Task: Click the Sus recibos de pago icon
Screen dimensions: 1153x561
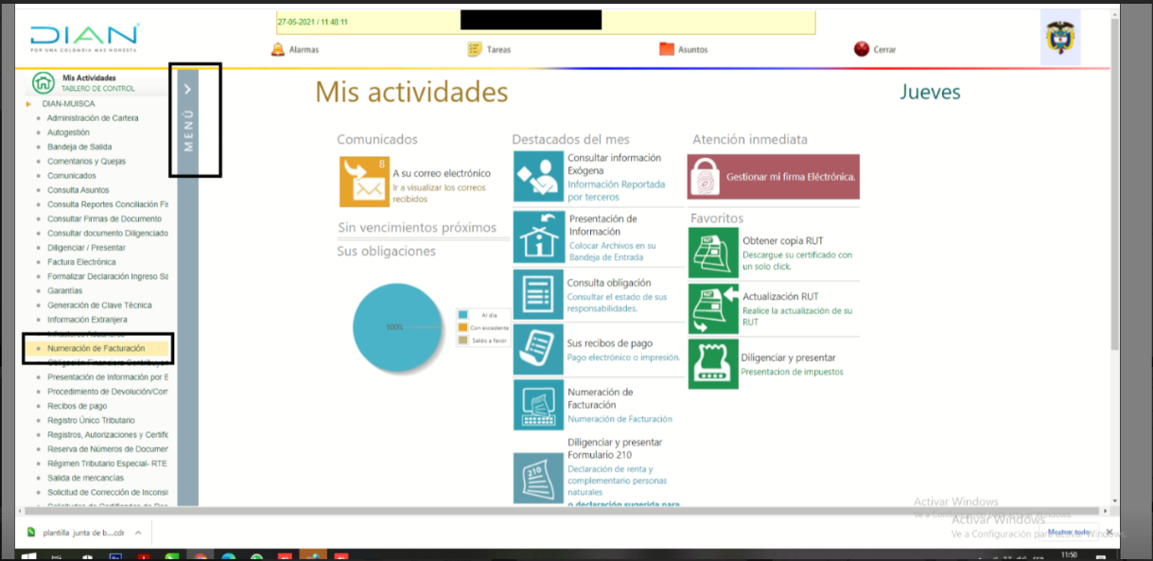Action: (537, 349)
